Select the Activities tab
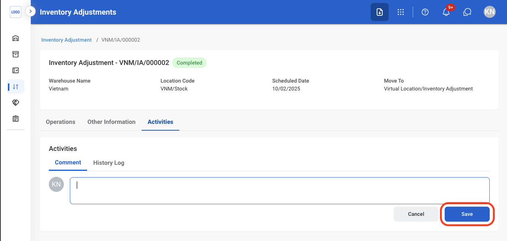This screenshot has width=507, height=241. click(160, 122)
